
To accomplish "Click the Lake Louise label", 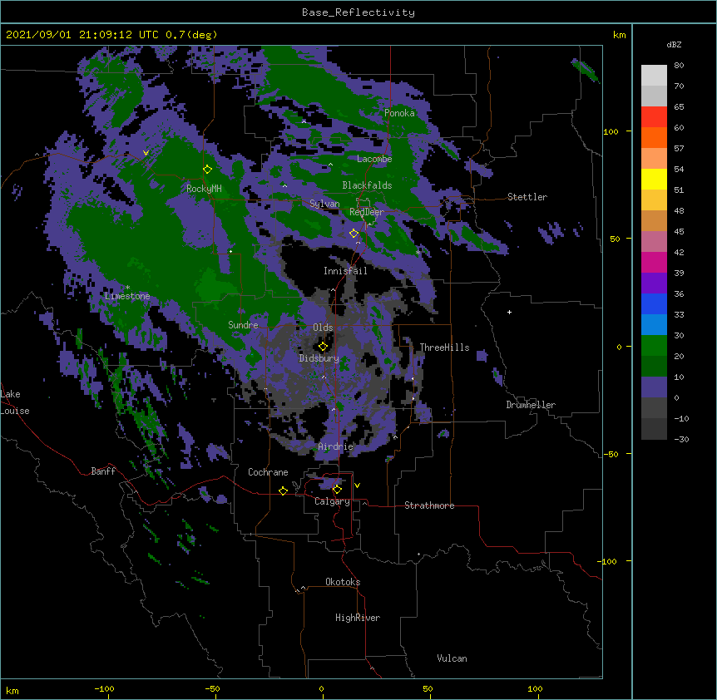I will [x=14, y=402].
